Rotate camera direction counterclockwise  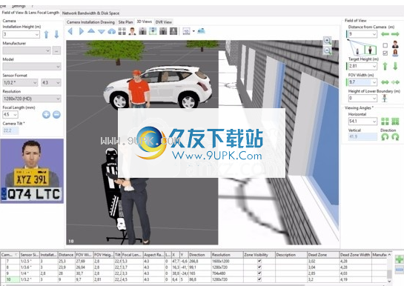(x=385, y=137)
